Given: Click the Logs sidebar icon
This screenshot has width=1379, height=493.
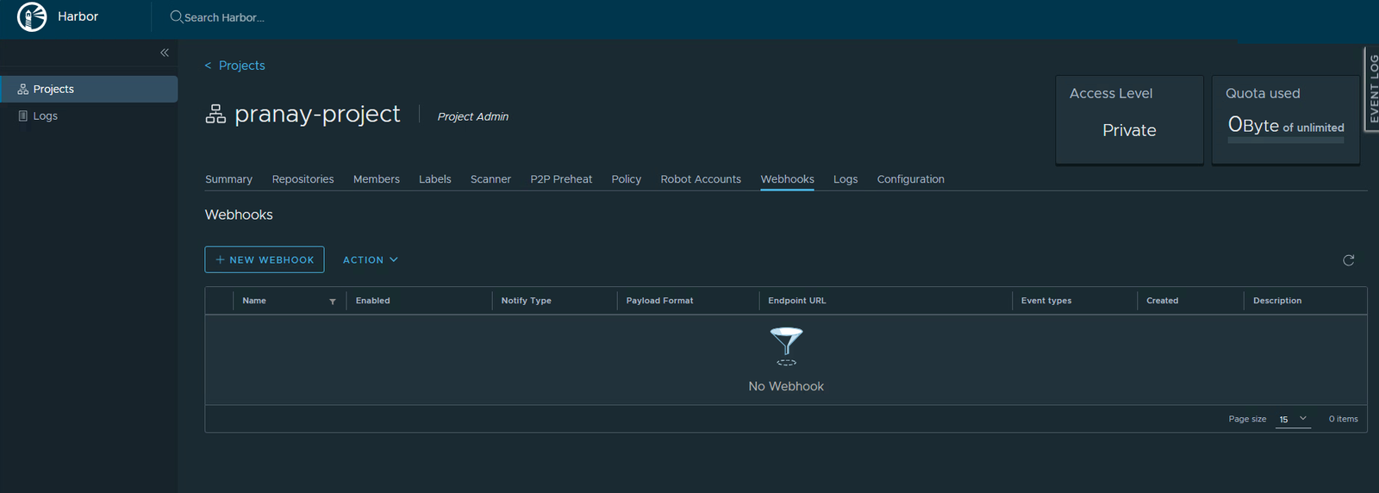Looking at the screenshot, I should pyautogui.click(x=23, y=115).
